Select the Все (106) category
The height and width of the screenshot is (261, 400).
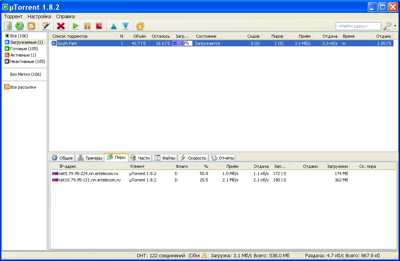(x=16, y=36)
